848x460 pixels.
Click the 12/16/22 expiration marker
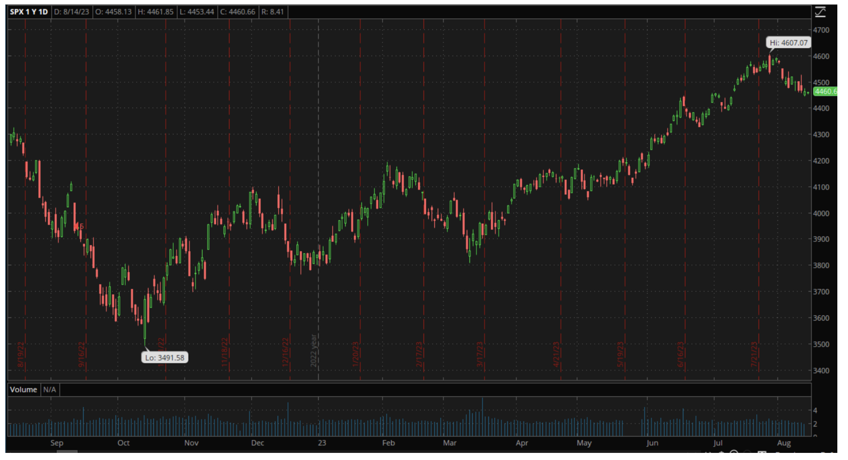point(285,352)
